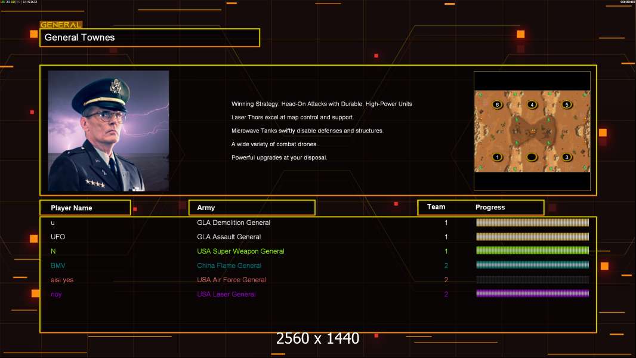
Task: Click start position 1 on the minimap
Action: (x=497, y=157)
